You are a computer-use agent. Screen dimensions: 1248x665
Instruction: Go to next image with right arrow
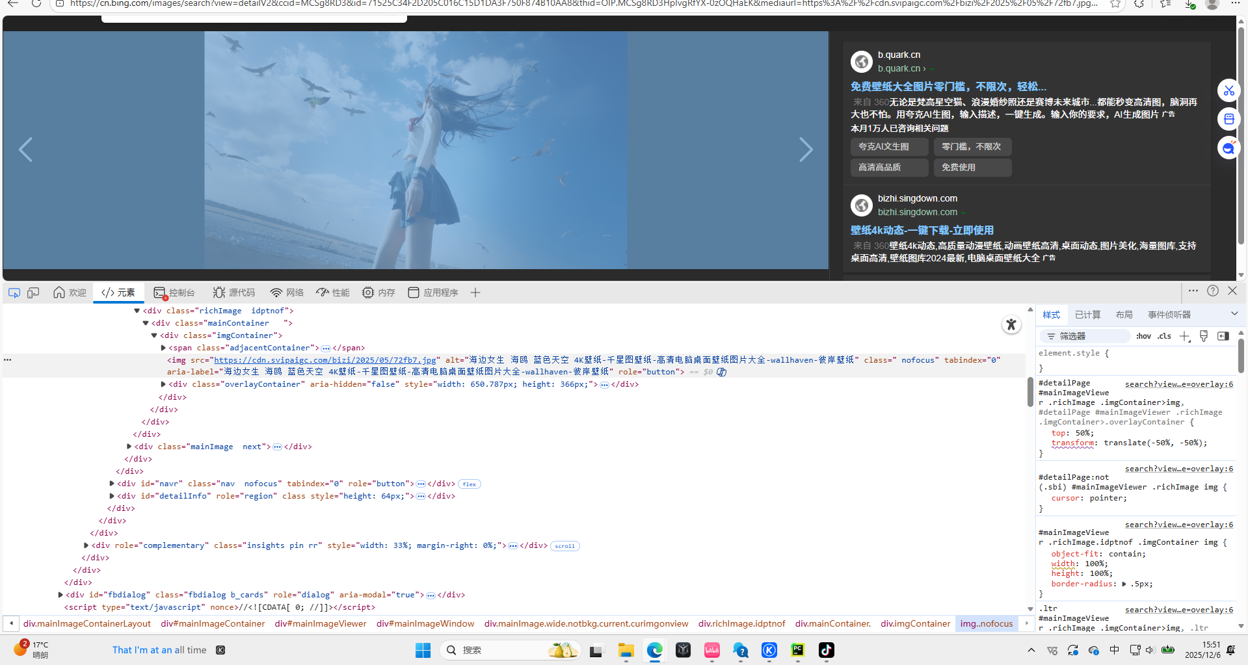tap(806, 150)
